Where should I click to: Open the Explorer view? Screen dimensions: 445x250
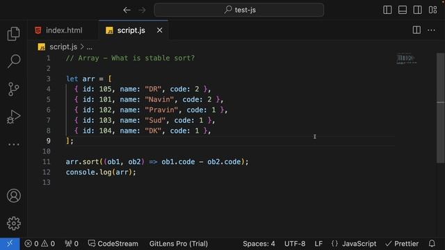click(x=13, y=34)
